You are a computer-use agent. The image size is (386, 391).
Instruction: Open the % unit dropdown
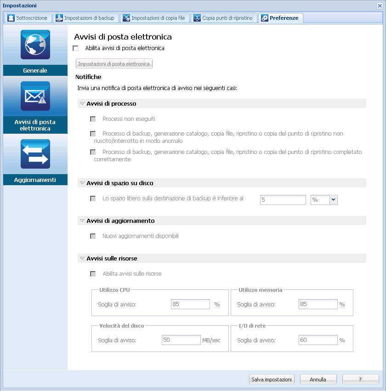click(x=334, y=200)
